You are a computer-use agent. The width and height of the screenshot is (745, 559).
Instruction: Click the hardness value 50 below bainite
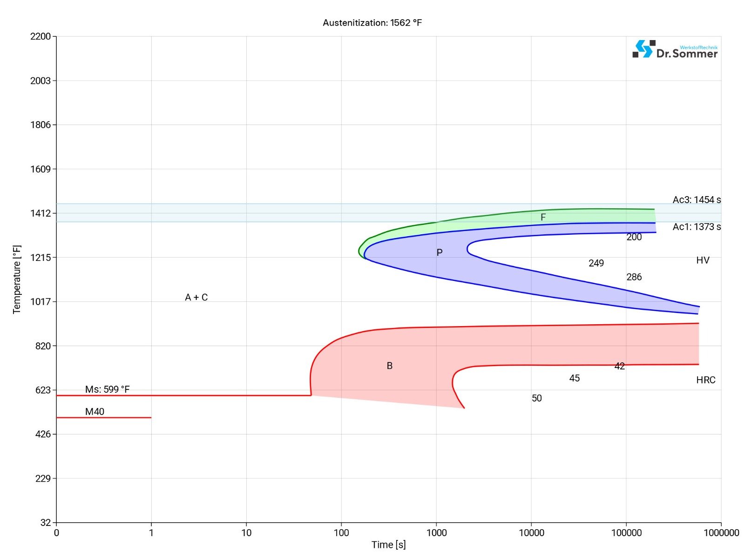click(537, 398)
